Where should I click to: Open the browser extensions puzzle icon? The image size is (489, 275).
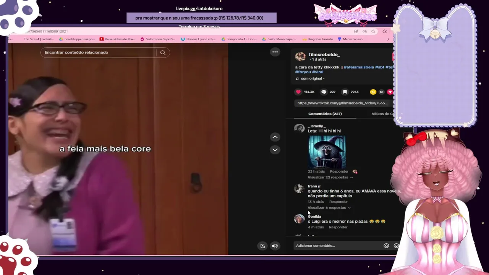pos(385,31)
